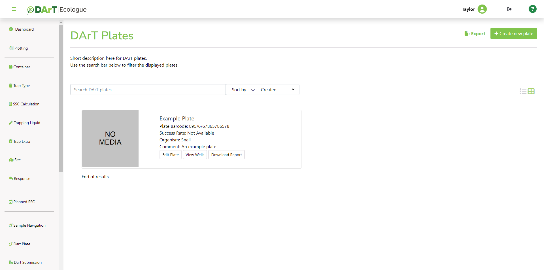Screen dimensions: 544x270
Task: Click Edit Plate button
Action: point(171,155)
